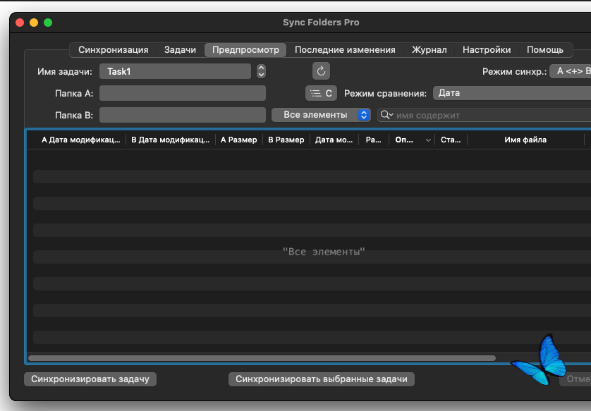Click the Синхронизировать задачу button
The height and width of the screenshot is (411, 591).
(x=90, y=379)
